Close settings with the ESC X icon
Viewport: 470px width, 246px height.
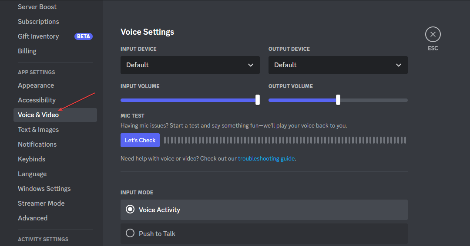(x=433, y=34)
